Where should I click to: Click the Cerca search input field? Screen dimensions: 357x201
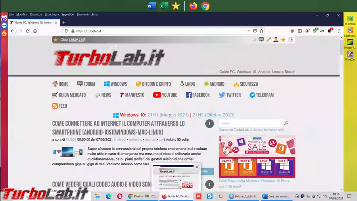coord(250,124)
